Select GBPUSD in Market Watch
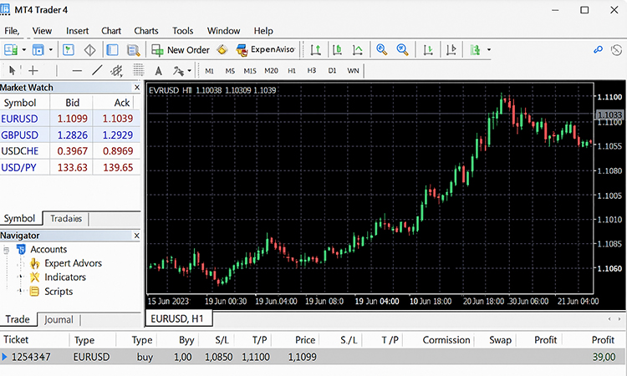This screenshot has height=376, width=627. pyautogui.click(x=19, y=135)
